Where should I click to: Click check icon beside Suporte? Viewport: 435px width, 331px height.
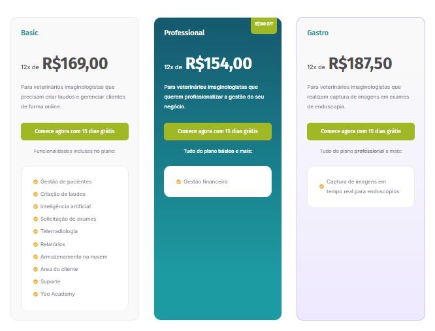(x=35, y=281)
